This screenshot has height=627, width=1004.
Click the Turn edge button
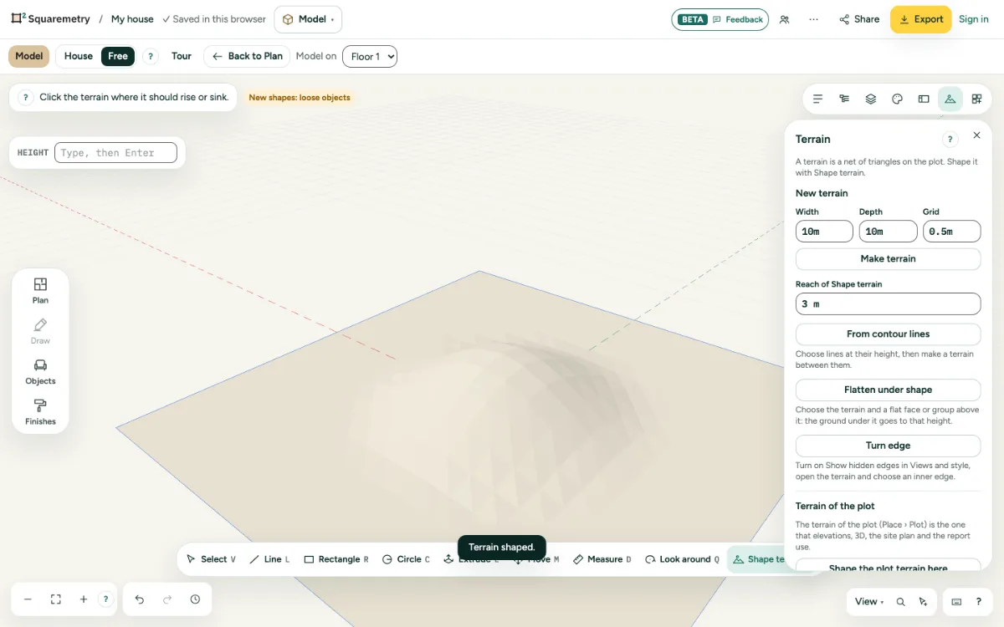pyautogui.click(x=888, y=446)
